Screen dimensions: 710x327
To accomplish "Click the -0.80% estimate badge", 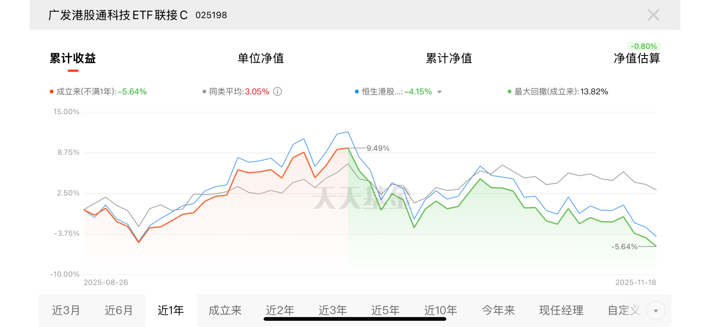I will click(644, 46).
